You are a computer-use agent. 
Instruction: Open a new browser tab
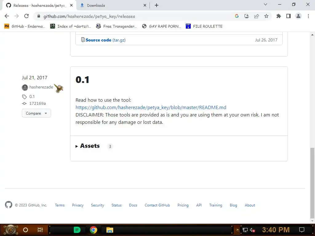[157, 5]
